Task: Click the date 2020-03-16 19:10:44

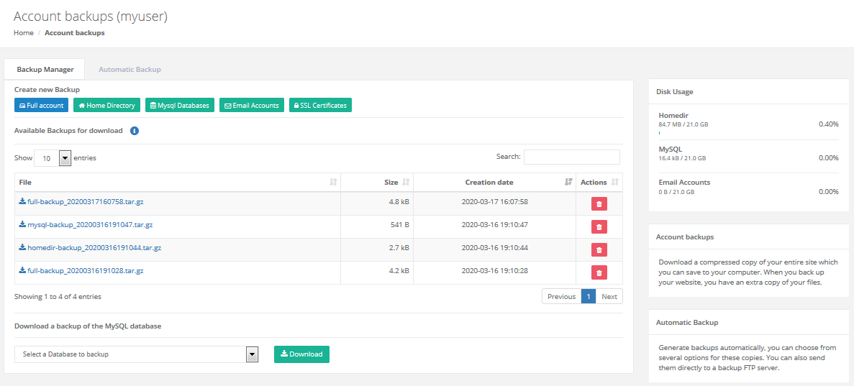Action: click(x=494, y=247)
